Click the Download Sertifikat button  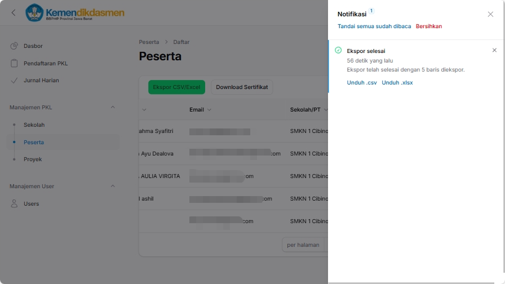click(x=242, y=87)
